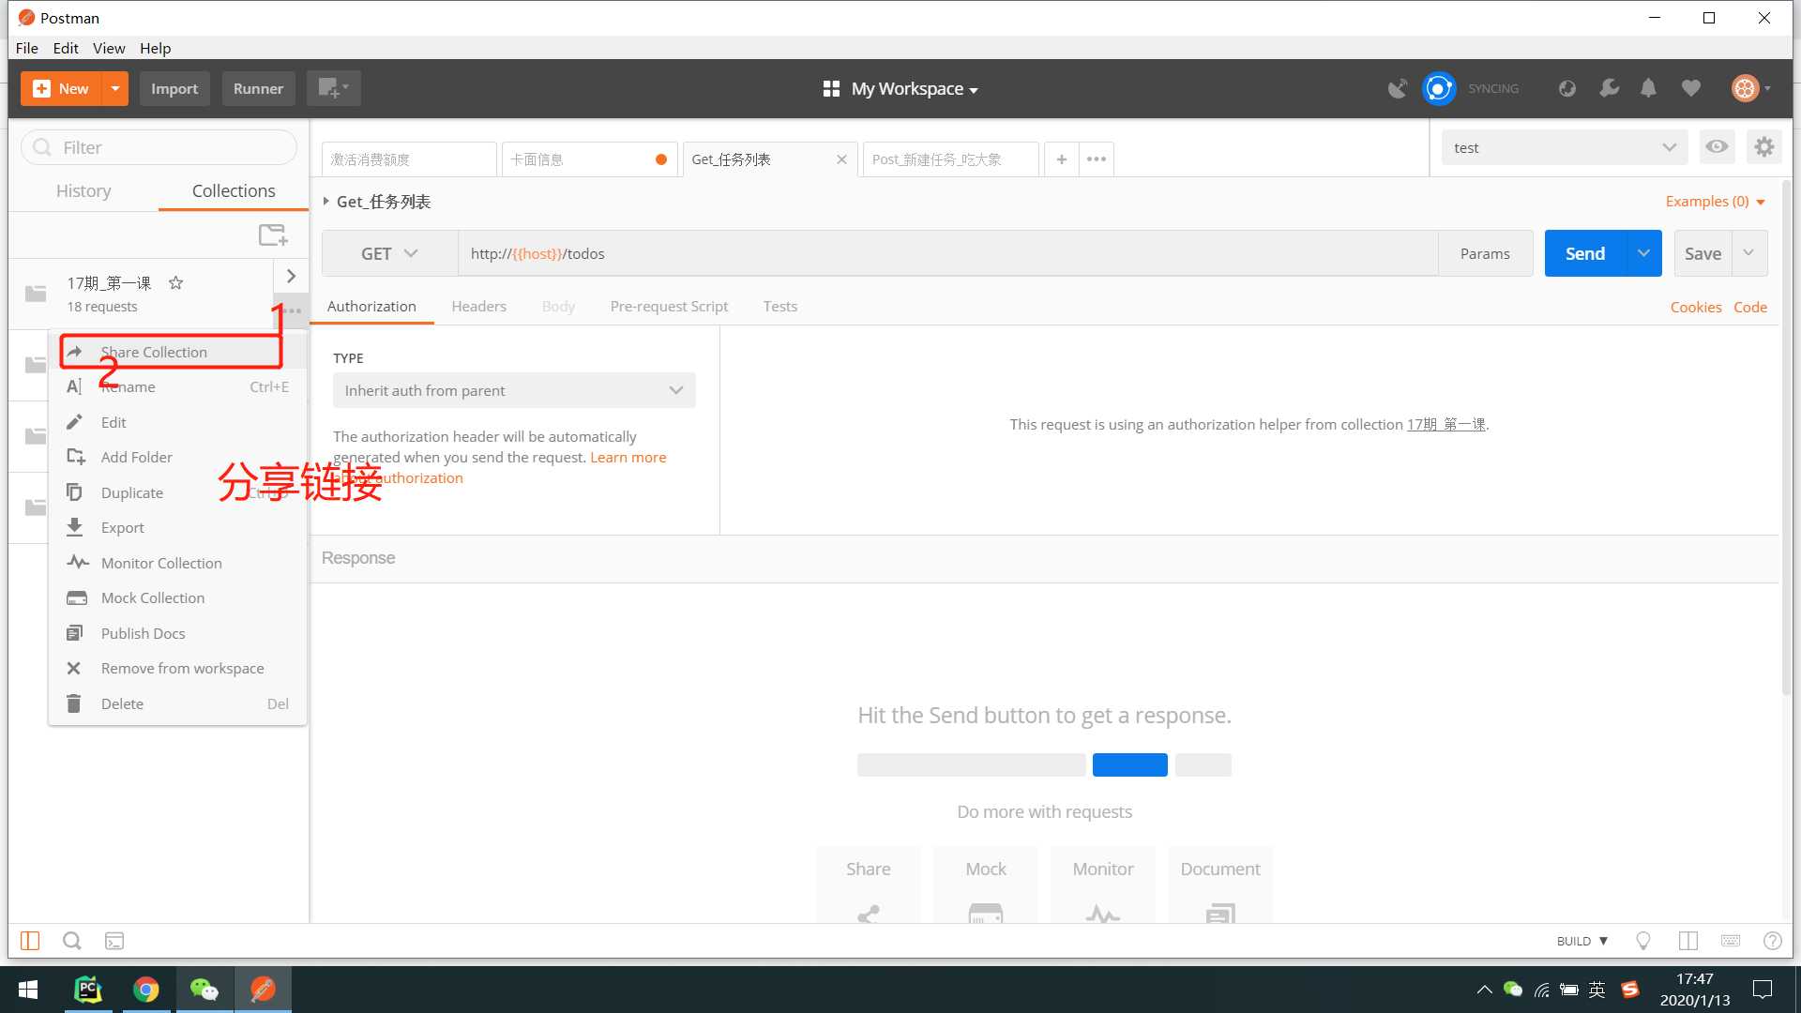Click the new window plus icon in toolbar
Screen dimensions: 1801x1013
333,88
